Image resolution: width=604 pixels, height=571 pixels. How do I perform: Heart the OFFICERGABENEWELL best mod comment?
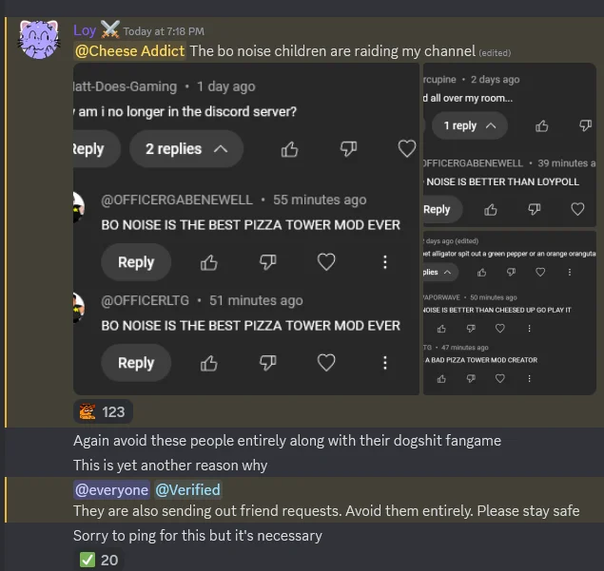pyautogui.click(x=326, y=262)
